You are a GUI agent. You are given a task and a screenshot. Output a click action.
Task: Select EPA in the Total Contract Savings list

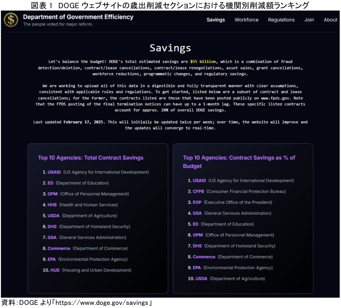[52, 259]
